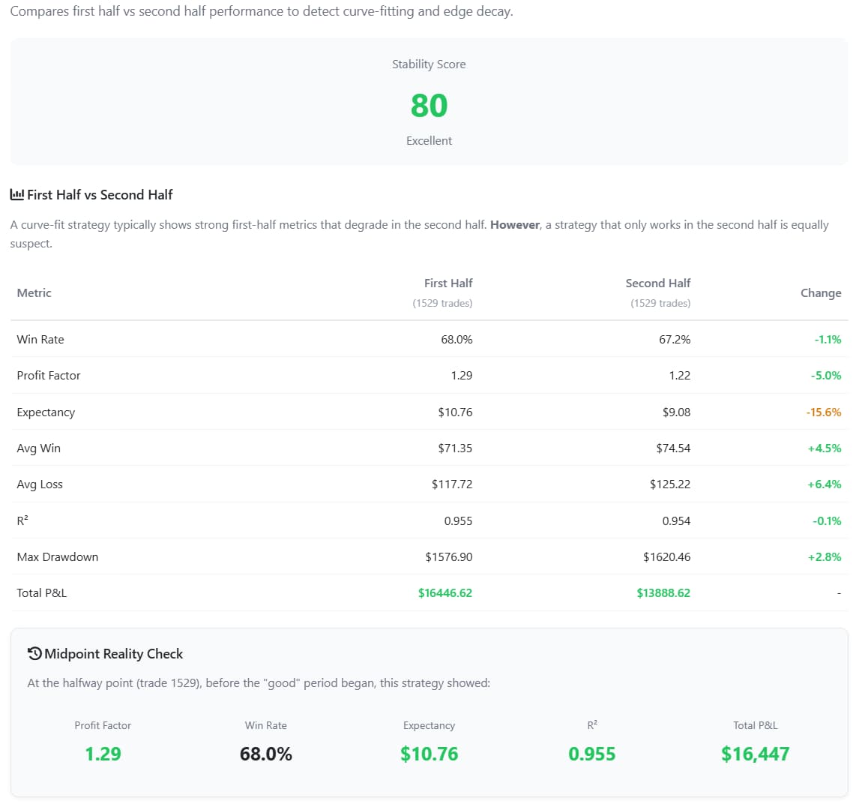Viewport: 859px width, 807px height.
Task: Click the second half avg loss $125.22
Action: pyautogui.click(x=670, y=484)
